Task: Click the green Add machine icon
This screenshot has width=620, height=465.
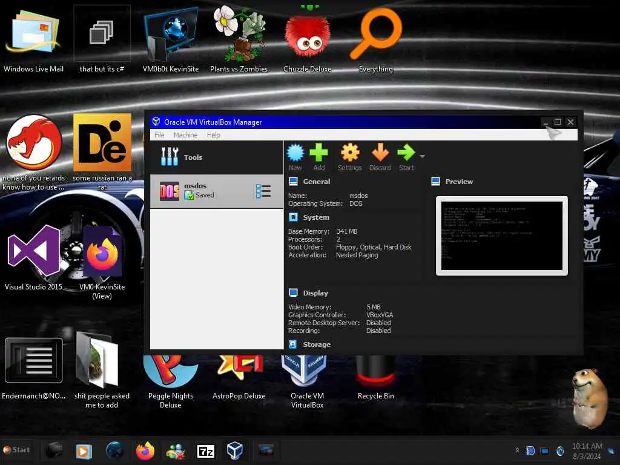Action: (x=318, y=157)
